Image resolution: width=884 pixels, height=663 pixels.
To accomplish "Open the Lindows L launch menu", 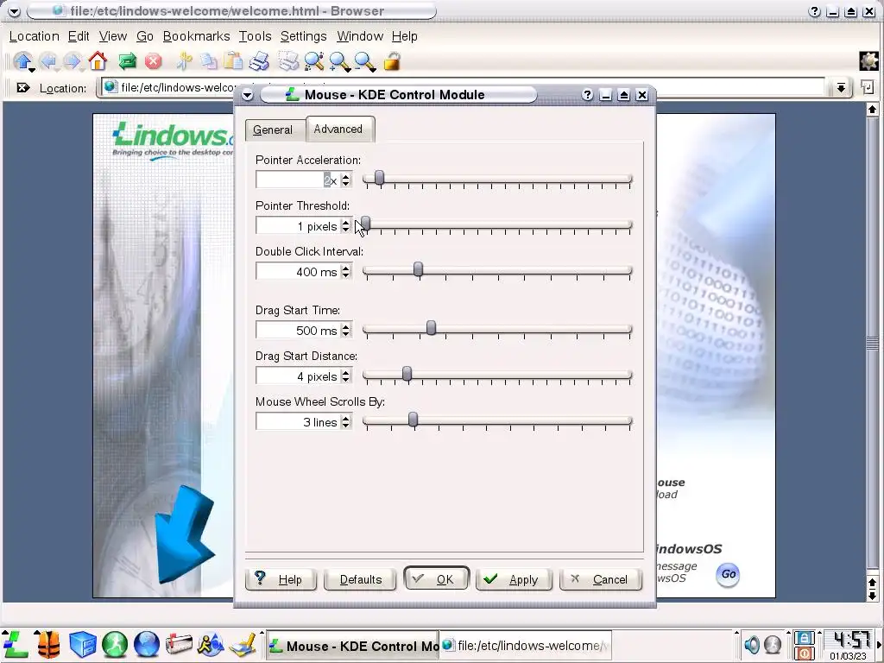I will [16, 644].
